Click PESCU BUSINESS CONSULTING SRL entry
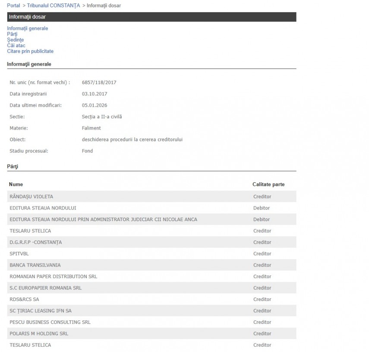Screen dimensions: 369x352 pyautogui.click(x=50, y=322)
